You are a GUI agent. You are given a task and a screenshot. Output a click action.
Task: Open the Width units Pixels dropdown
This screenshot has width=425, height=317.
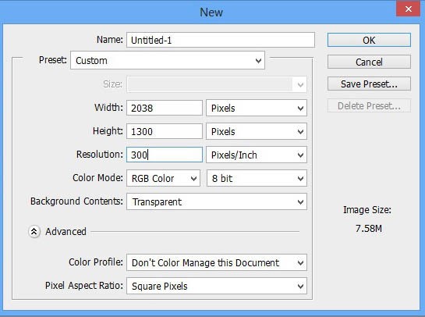click(257, 108)
